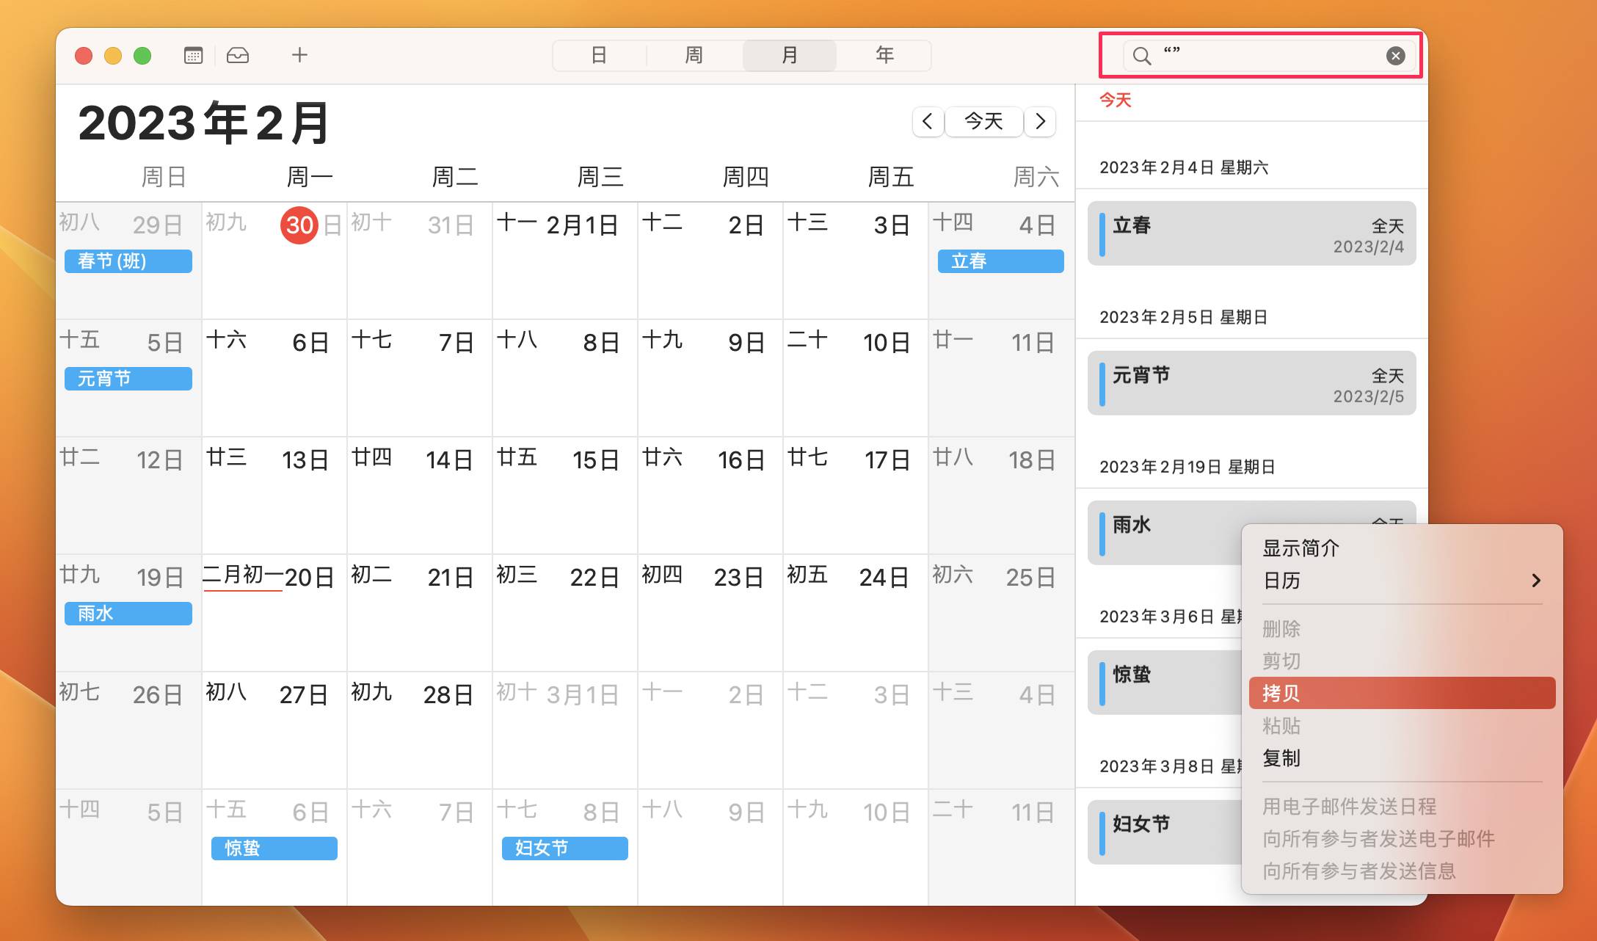Select day cell 二月初一 20日
Screen dimensions: 1597x941
pos(274,613)
